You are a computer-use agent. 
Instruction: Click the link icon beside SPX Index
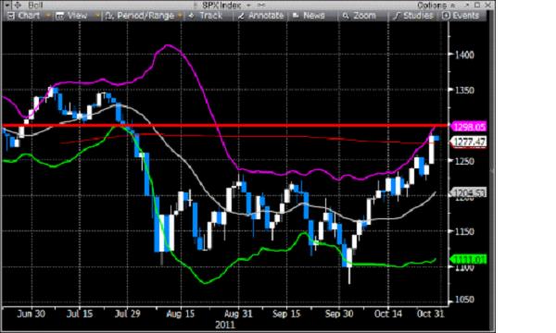[261, 5]
